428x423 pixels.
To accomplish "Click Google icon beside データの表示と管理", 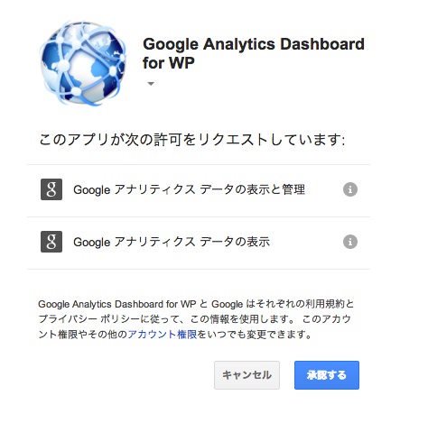I will tap(51, 189).
